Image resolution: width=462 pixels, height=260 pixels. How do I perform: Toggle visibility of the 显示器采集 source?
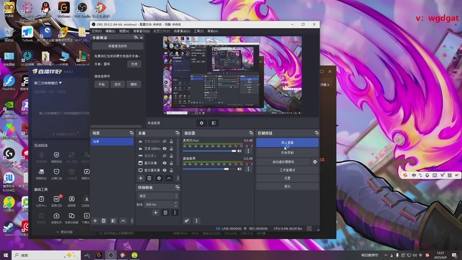(165, 170)
